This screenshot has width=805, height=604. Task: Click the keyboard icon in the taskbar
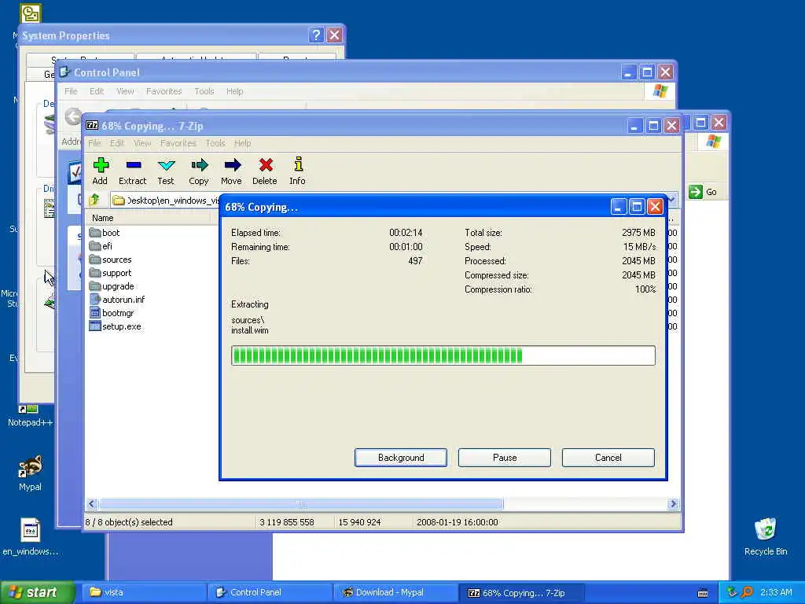(704, 593)
